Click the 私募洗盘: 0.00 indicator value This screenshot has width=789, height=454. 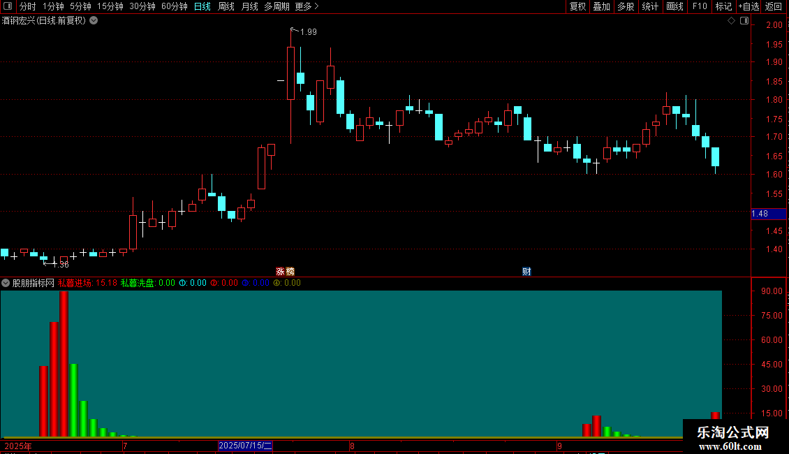[148, 283]
